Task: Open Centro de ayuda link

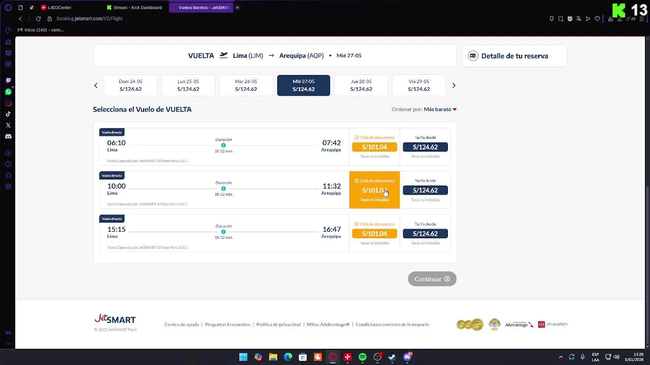Action: (x=182, y=324)
